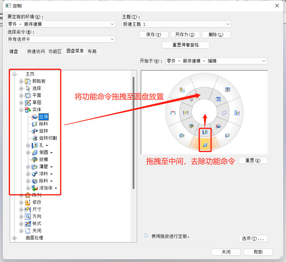Click the 重置停靠窗格 button
286x262 pixels.
click(x=186, y=45)
